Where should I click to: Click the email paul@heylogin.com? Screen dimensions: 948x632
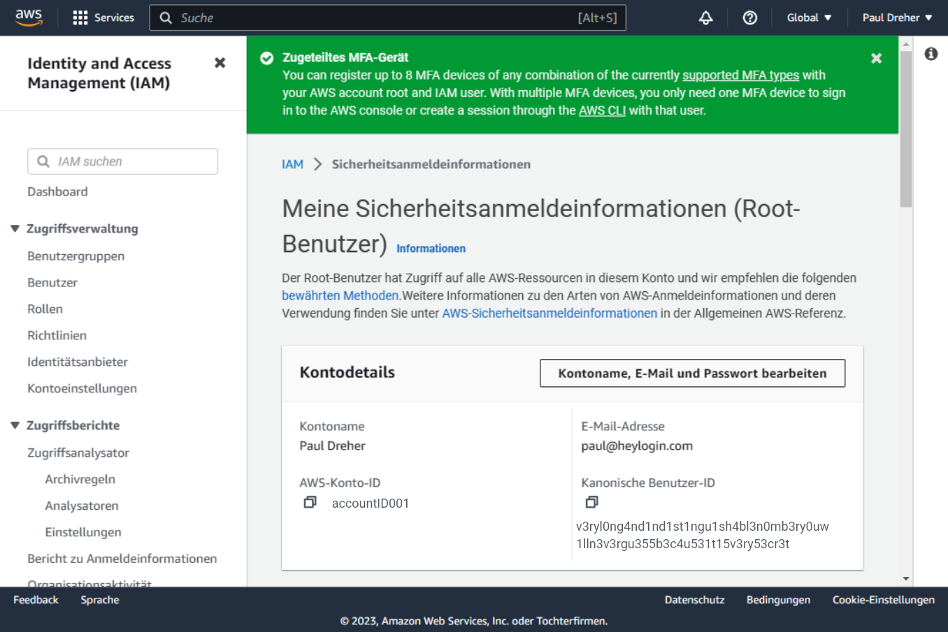[637, 446]
